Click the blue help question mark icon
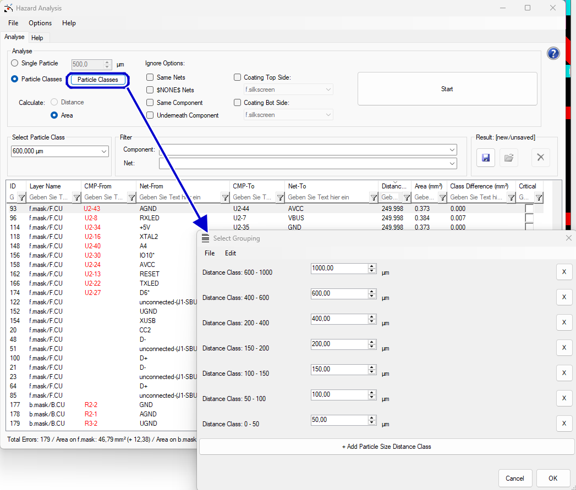 553,53
